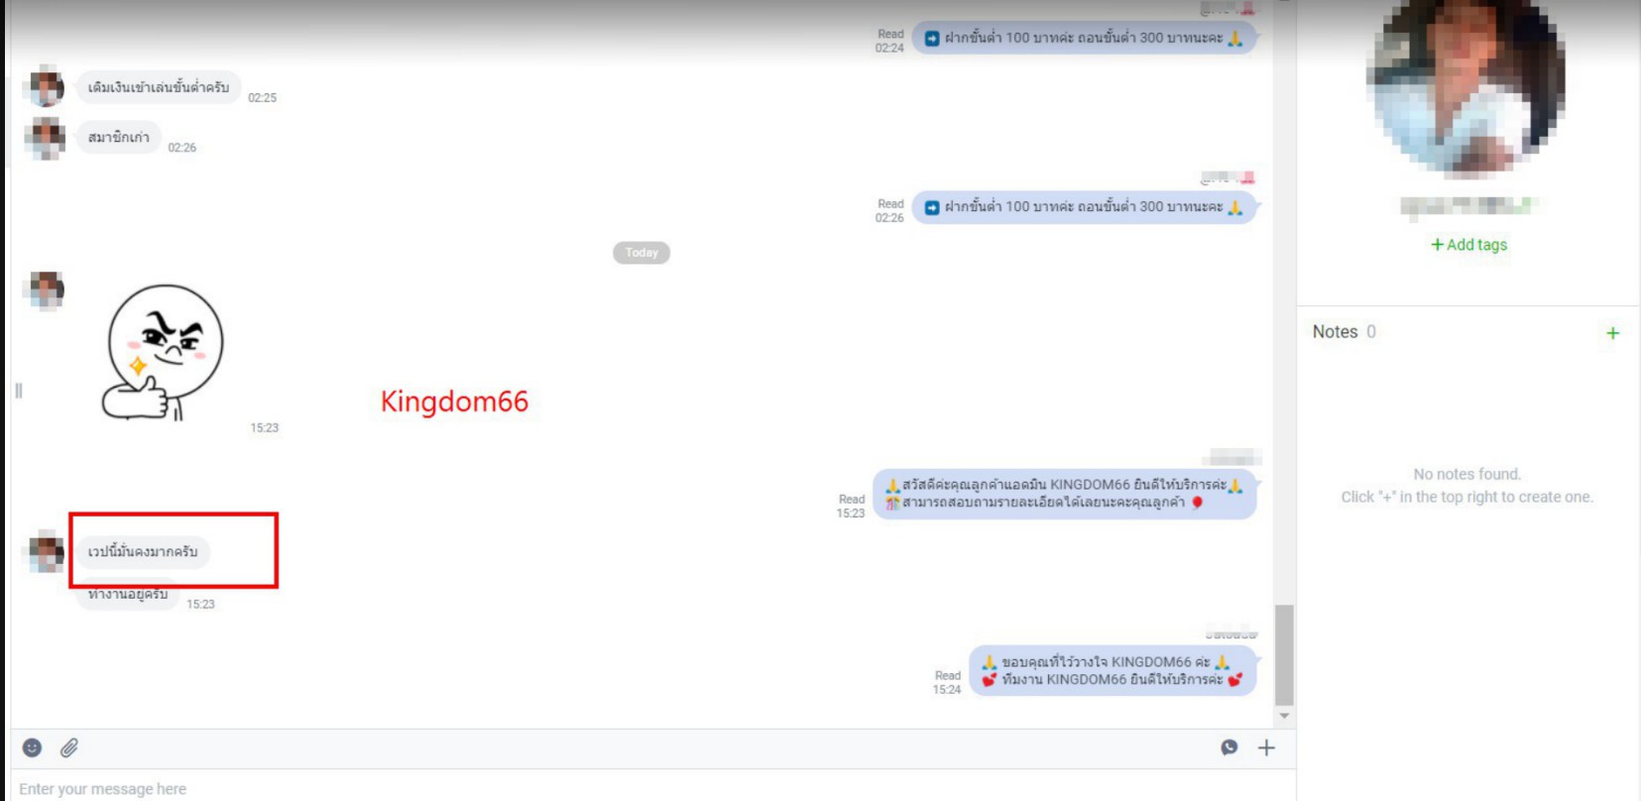This screenshot has width=1641, height=801.
Task: Click the chat scrollbar down arrow
Action: (1284, 715)
